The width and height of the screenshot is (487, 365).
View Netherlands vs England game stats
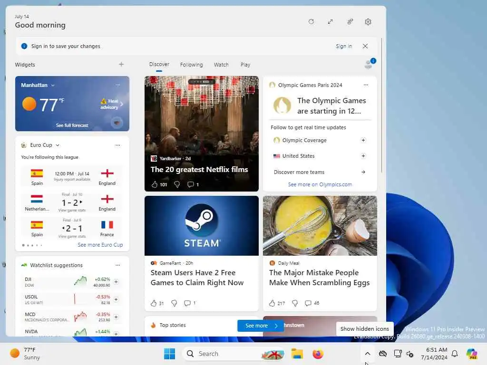72,211
